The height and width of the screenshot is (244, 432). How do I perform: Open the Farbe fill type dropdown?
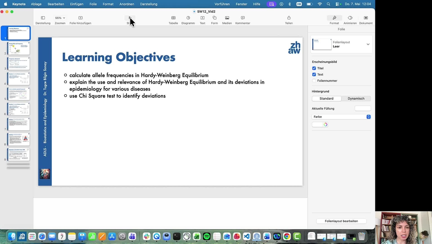click(x=341, y=117)
